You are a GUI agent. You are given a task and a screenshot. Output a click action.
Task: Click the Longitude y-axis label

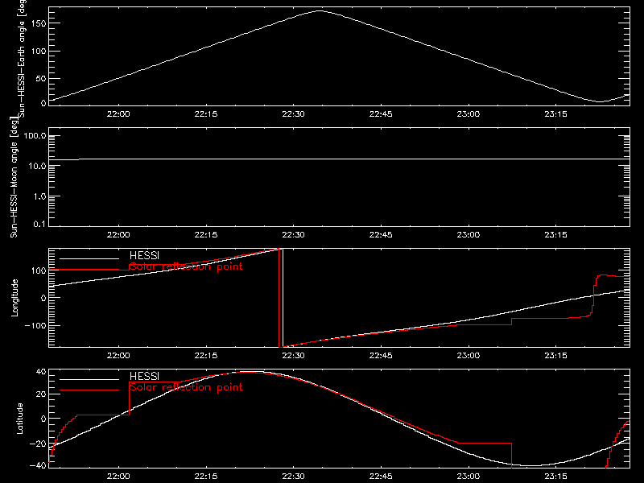tap(14, 298)
